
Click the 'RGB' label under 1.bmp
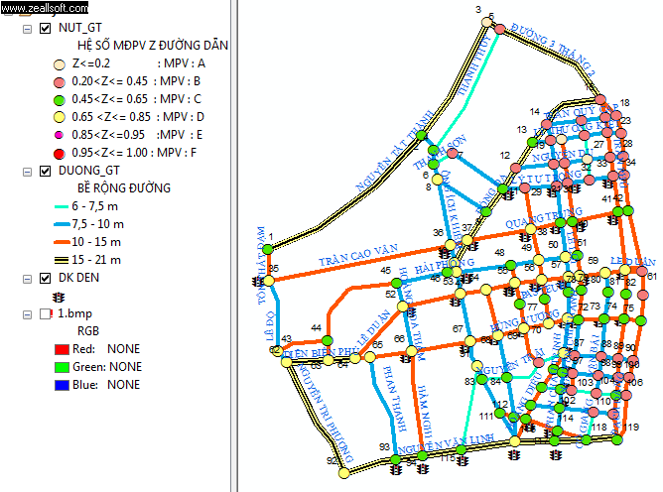click(88, 331)
